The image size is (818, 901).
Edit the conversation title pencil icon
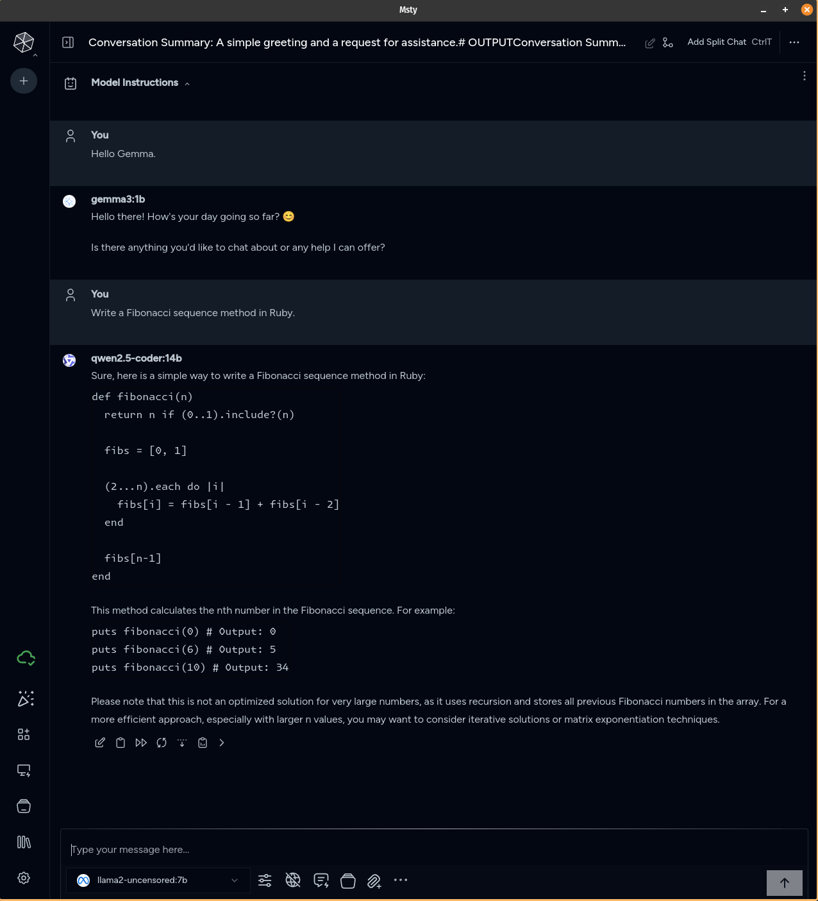[x=650, y=43]
